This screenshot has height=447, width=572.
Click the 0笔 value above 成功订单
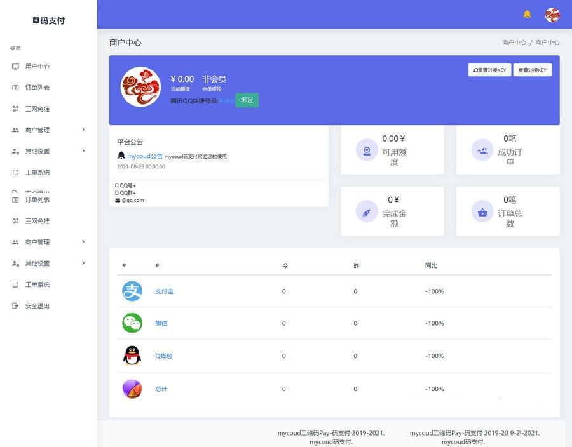(510, 138)
